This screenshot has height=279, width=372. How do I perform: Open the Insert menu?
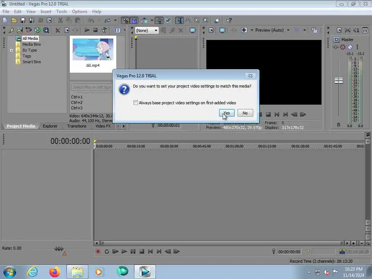46,12
